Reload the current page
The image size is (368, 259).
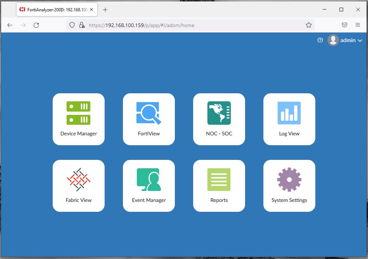36,25
